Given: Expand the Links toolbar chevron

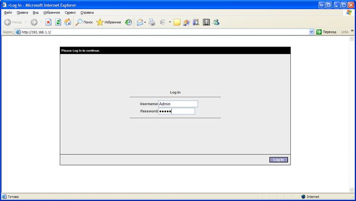Looking at the screenshot, I should (x=352, y=31).
